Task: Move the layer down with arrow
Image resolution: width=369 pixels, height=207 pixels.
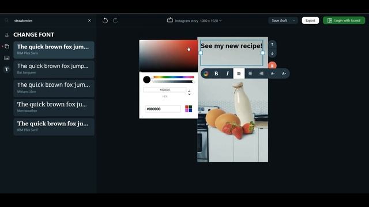Action: (272, 53)
